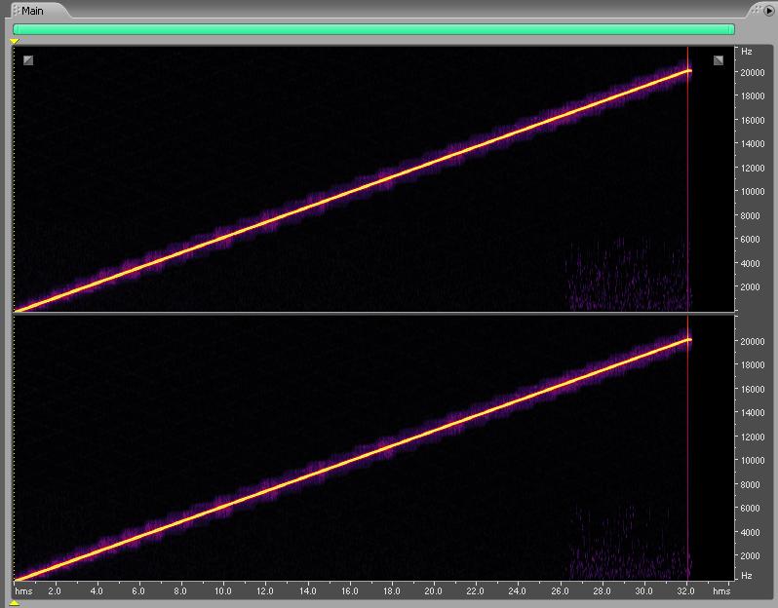Image resolution: width=778 pixels, height=608 pixels.
Task: Click the fade-out handle in the upper channel
Action: tap(719, 60)
